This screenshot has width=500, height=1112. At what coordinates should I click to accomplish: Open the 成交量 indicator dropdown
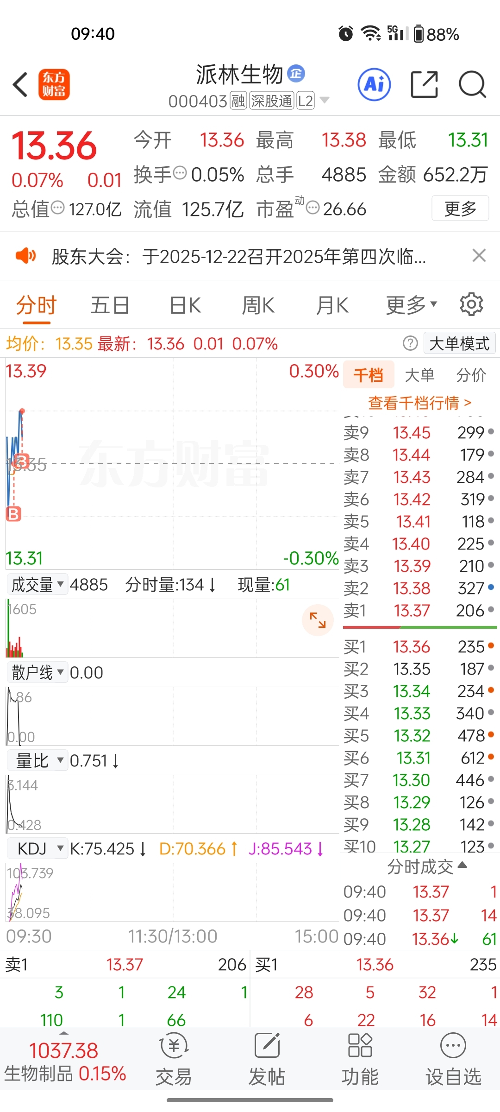(37, 585)
